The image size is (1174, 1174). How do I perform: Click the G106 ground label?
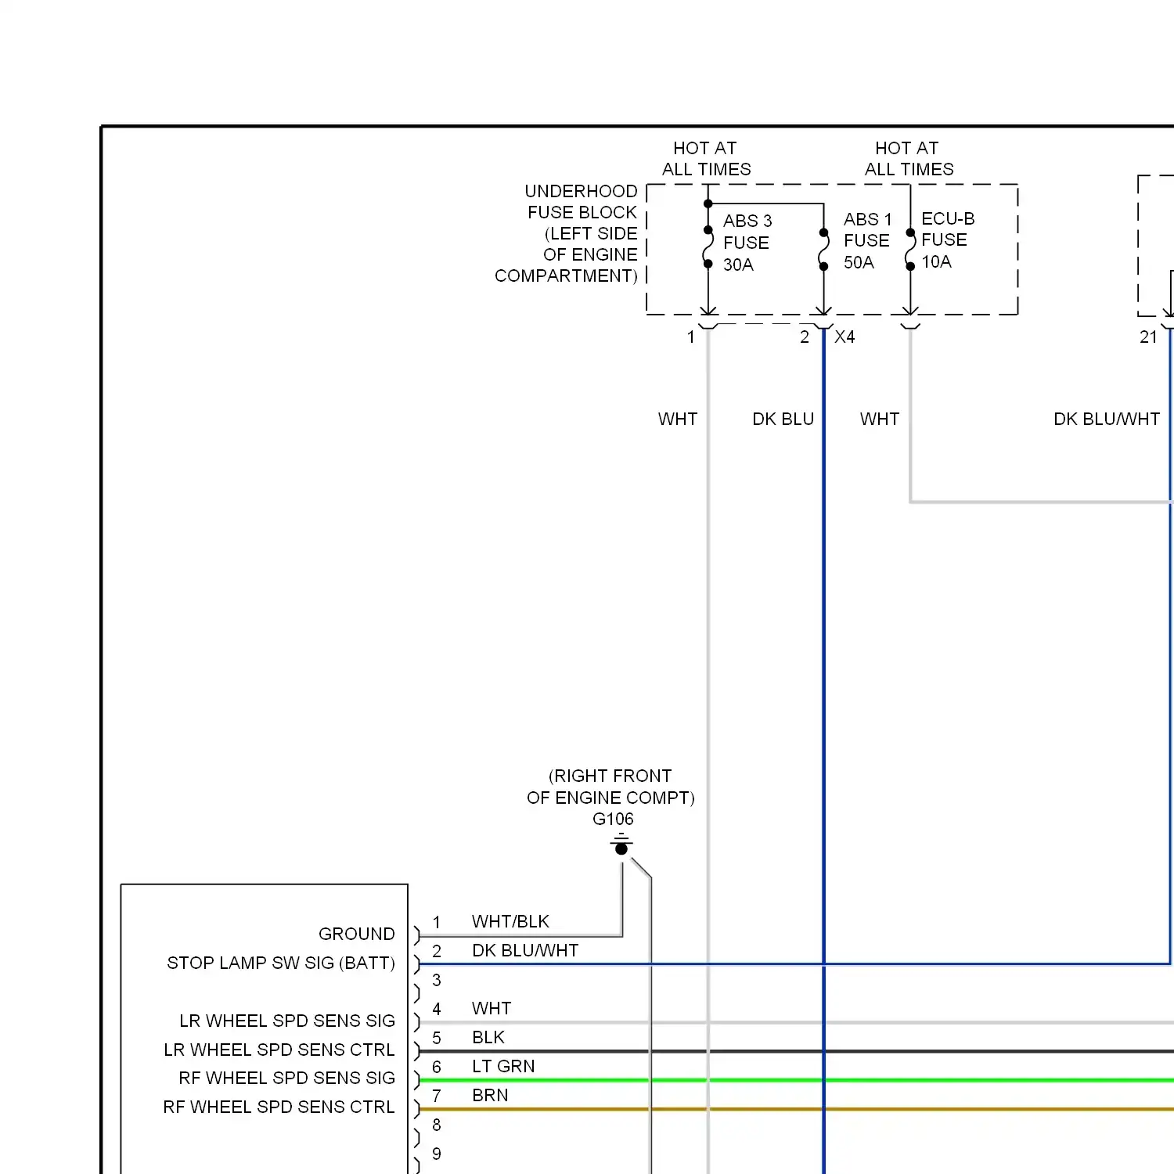coord(613,819)
